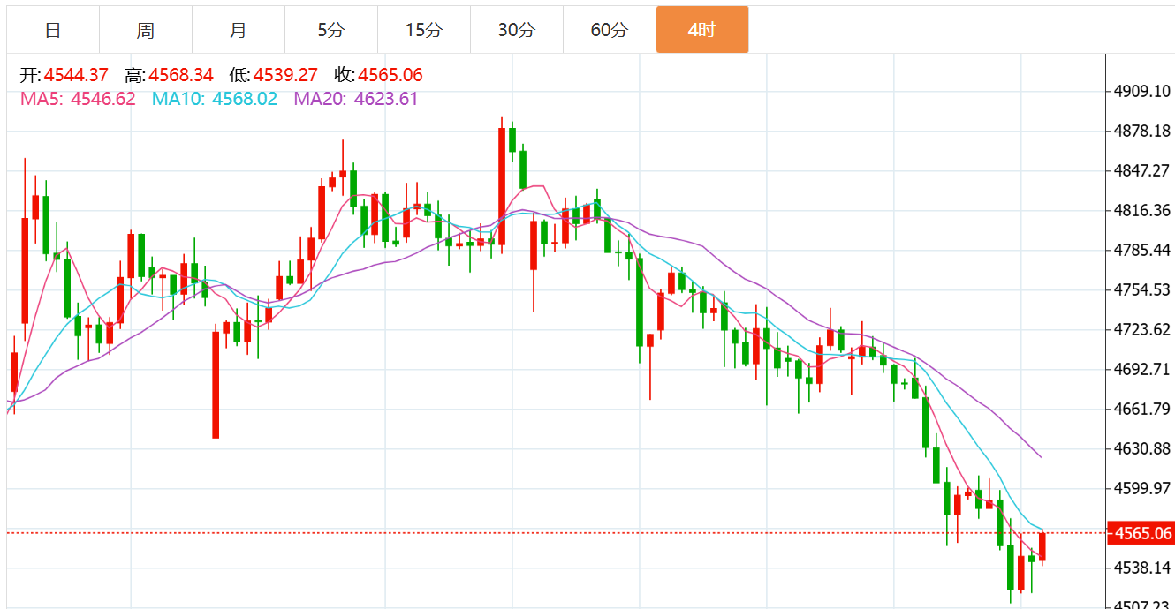Click the 4847.27 price axis label
The width and height of the screenshot is (1175, 609).
(1142, 171)
